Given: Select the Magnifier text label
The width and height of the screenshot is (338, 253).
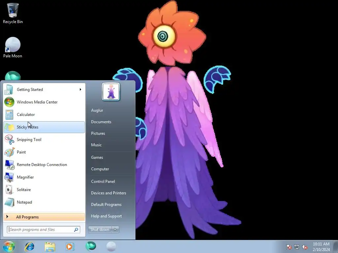Looking at the screenshot, I should [25, 177].
